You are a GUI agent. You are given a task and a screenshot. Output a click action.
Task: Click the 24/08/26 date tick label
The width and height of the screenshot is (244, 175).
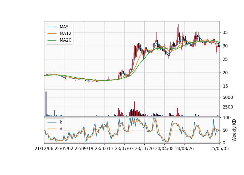185,149
